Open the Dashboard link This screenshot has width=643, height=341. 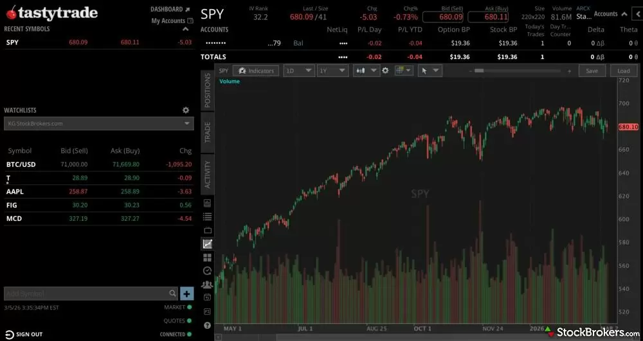point(170,9)
